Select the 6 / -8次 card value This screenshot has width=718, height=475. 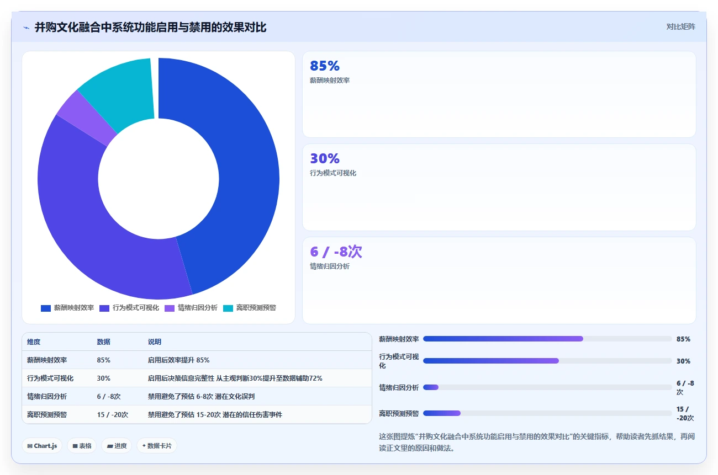point(336,252)
